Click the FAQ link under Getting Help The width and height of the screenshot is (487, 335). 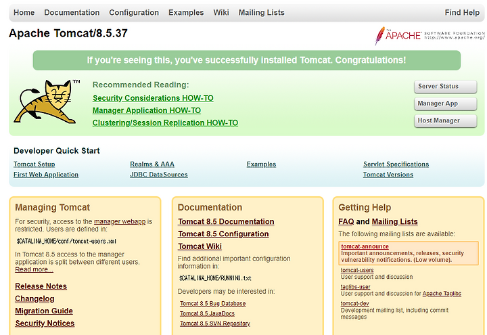(346, 221)
